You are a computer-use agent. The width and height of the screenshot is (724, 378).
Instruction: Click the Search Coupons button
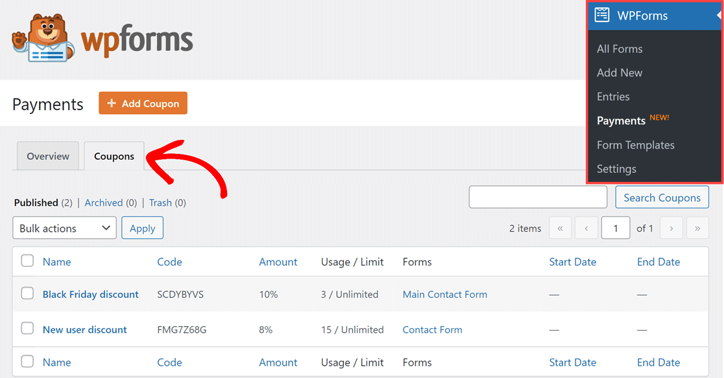pyautogui.click(x=662, y=197)
